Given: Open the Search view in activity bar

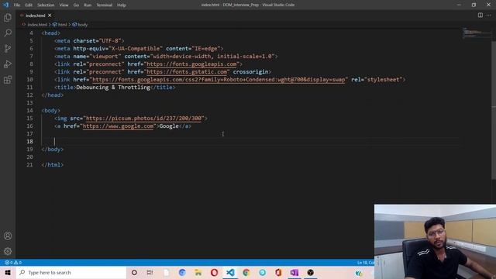Looking at the screenshot, I should [8, 33].
